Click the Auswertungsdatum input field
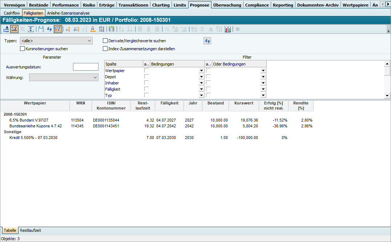Viewport: 391px width, 242px height. pyautogui.click(x=86, y=67)
